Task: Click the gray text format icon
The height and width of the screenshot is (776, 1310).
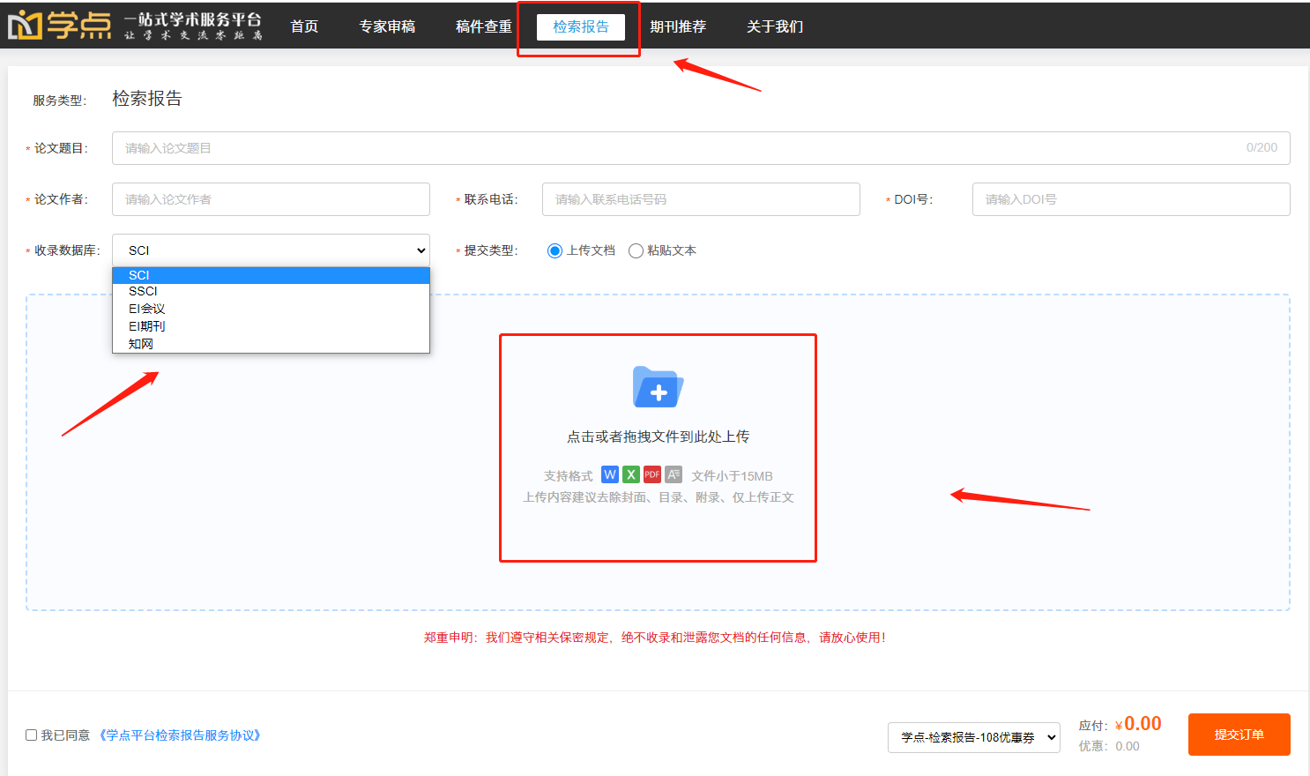Action: [674, 474]
